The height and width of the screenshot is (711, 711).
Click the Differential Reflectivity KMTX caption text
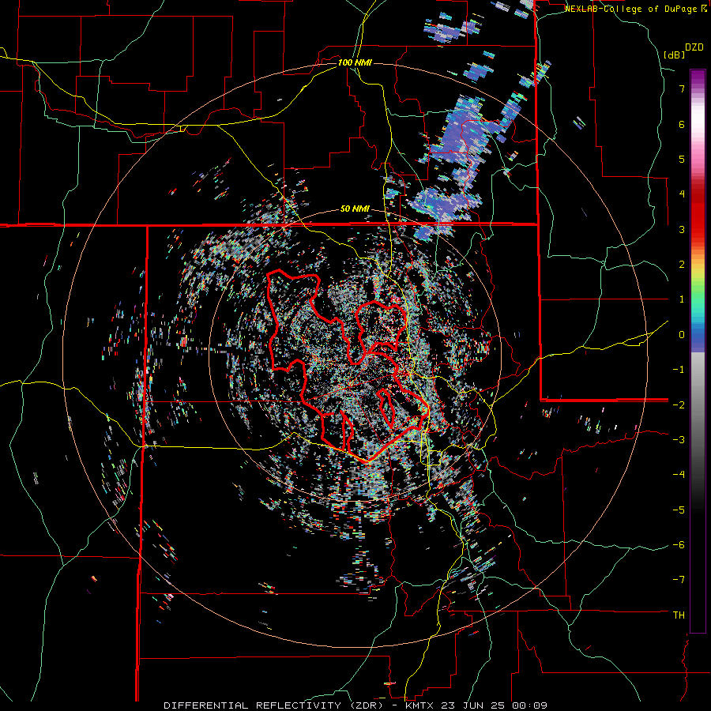coord(355,705)
